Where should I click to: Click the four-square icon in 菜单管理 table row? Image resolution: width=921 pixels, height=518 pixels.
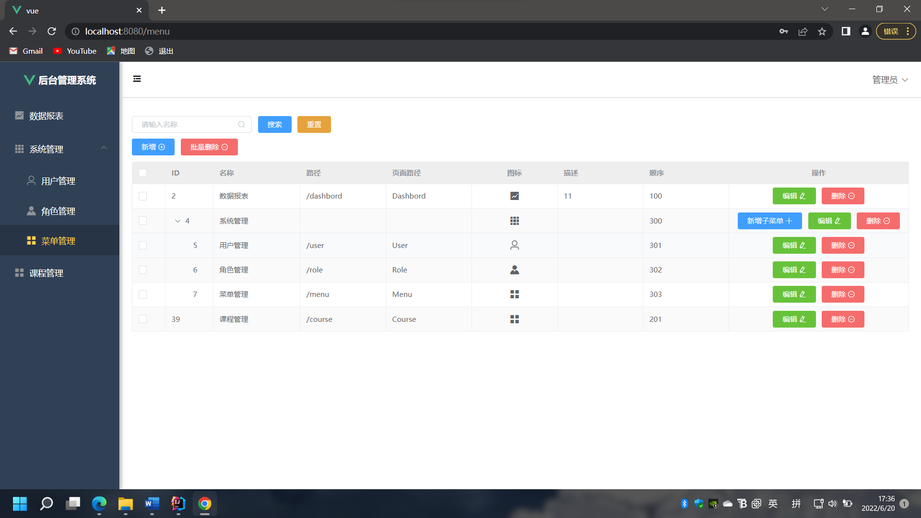point(514,294)
